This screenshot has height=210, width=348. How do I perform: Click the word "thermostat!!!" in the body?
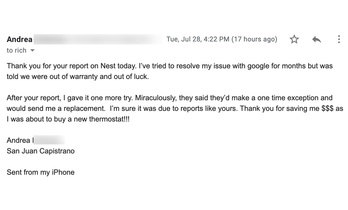(109, 119)
